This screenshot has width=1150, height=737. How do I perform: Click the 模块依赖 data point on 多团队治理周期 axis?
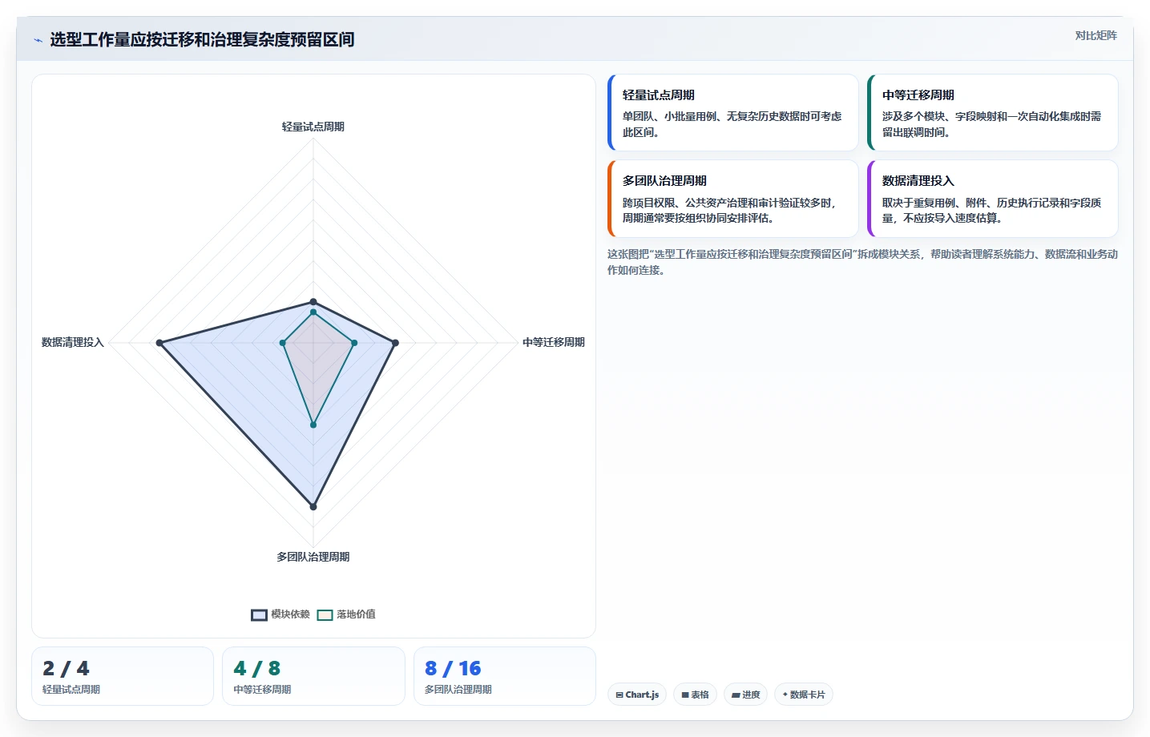[313, 506]
